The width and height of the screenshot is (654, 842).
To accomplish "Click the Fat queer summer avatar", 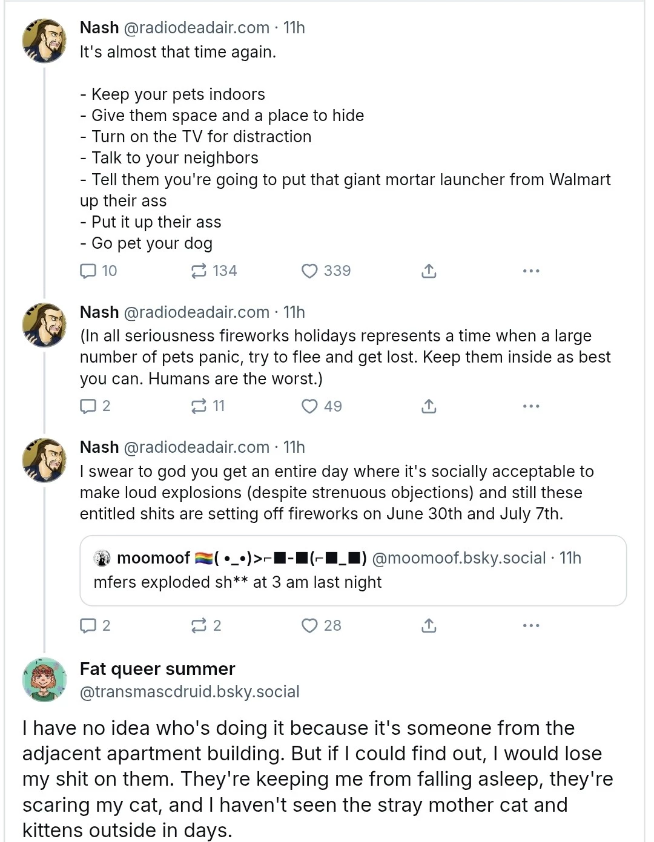I will click(44, 680).
